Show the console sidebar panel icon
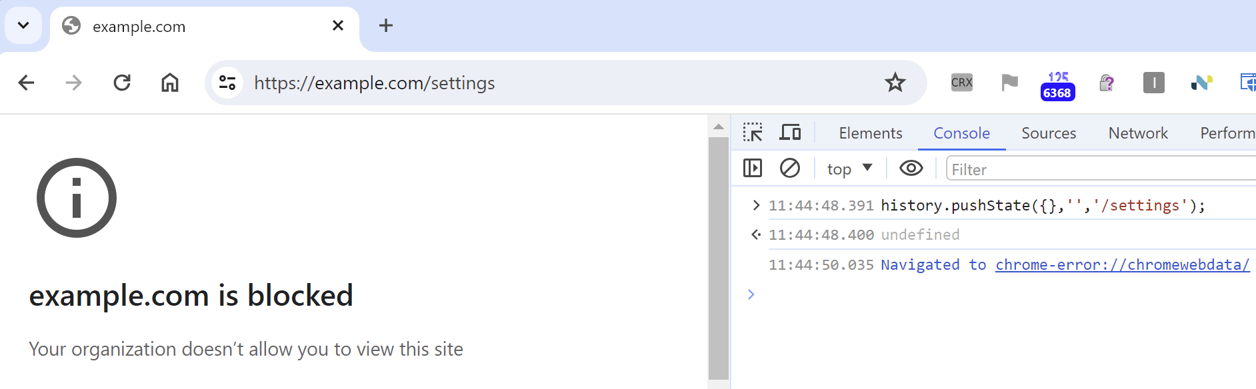 tap(753, 168)
